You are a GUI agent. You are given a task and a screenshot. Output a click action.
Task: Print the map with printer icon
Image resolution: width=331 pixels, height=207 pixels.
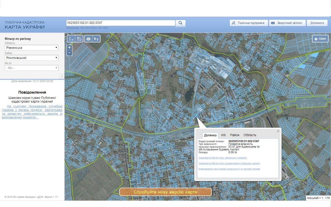coord(88,39)
